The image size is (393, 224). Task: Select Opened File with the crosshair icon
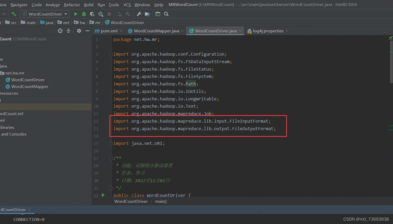pos(60,31)
